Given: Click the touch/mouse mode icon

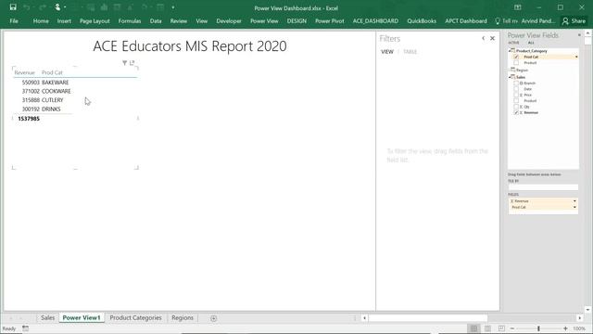Looking at the screenshot, I should (57, 7).
